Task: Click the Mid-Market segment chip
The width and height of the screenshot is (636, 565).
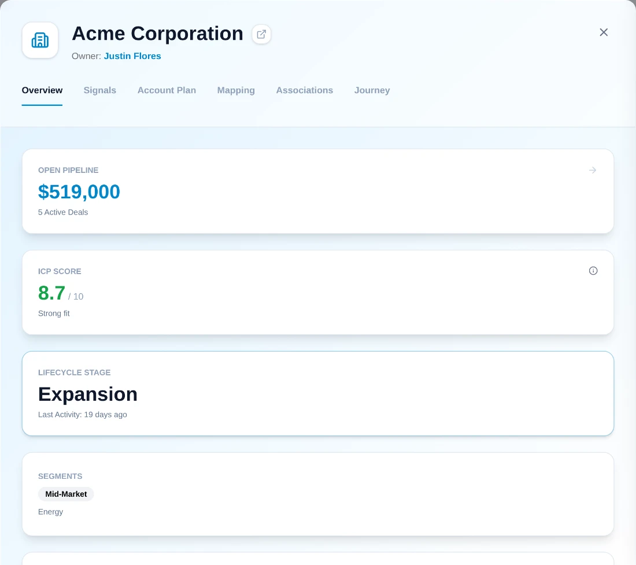Action: click(66, 494)
